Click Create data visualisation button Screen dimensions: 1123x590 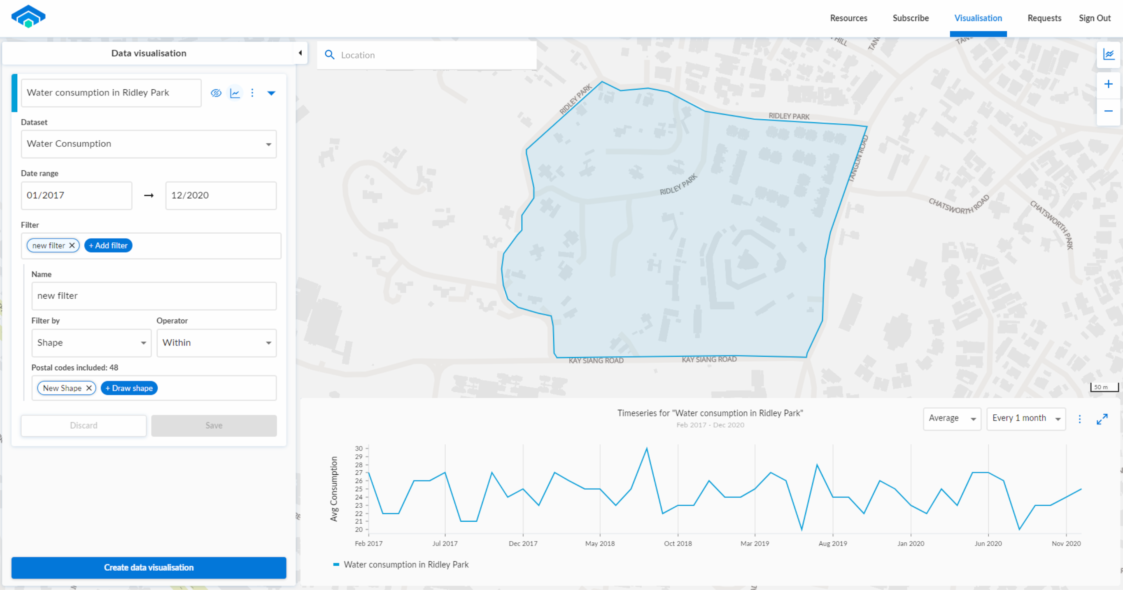pos(149,567)
